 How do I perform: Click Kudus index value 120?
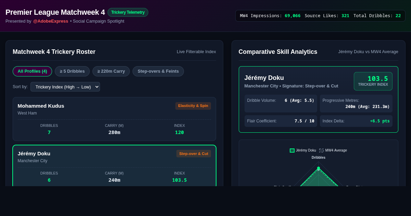coord(179,132)
